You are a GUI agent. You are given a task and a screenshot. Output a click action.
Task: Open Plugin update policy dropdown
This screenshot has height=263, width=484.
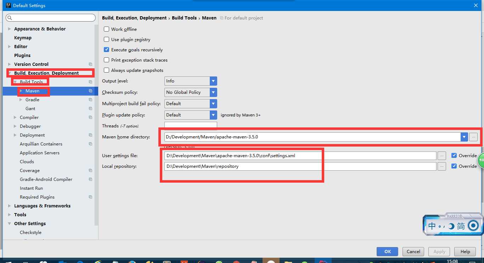(213, 115)
